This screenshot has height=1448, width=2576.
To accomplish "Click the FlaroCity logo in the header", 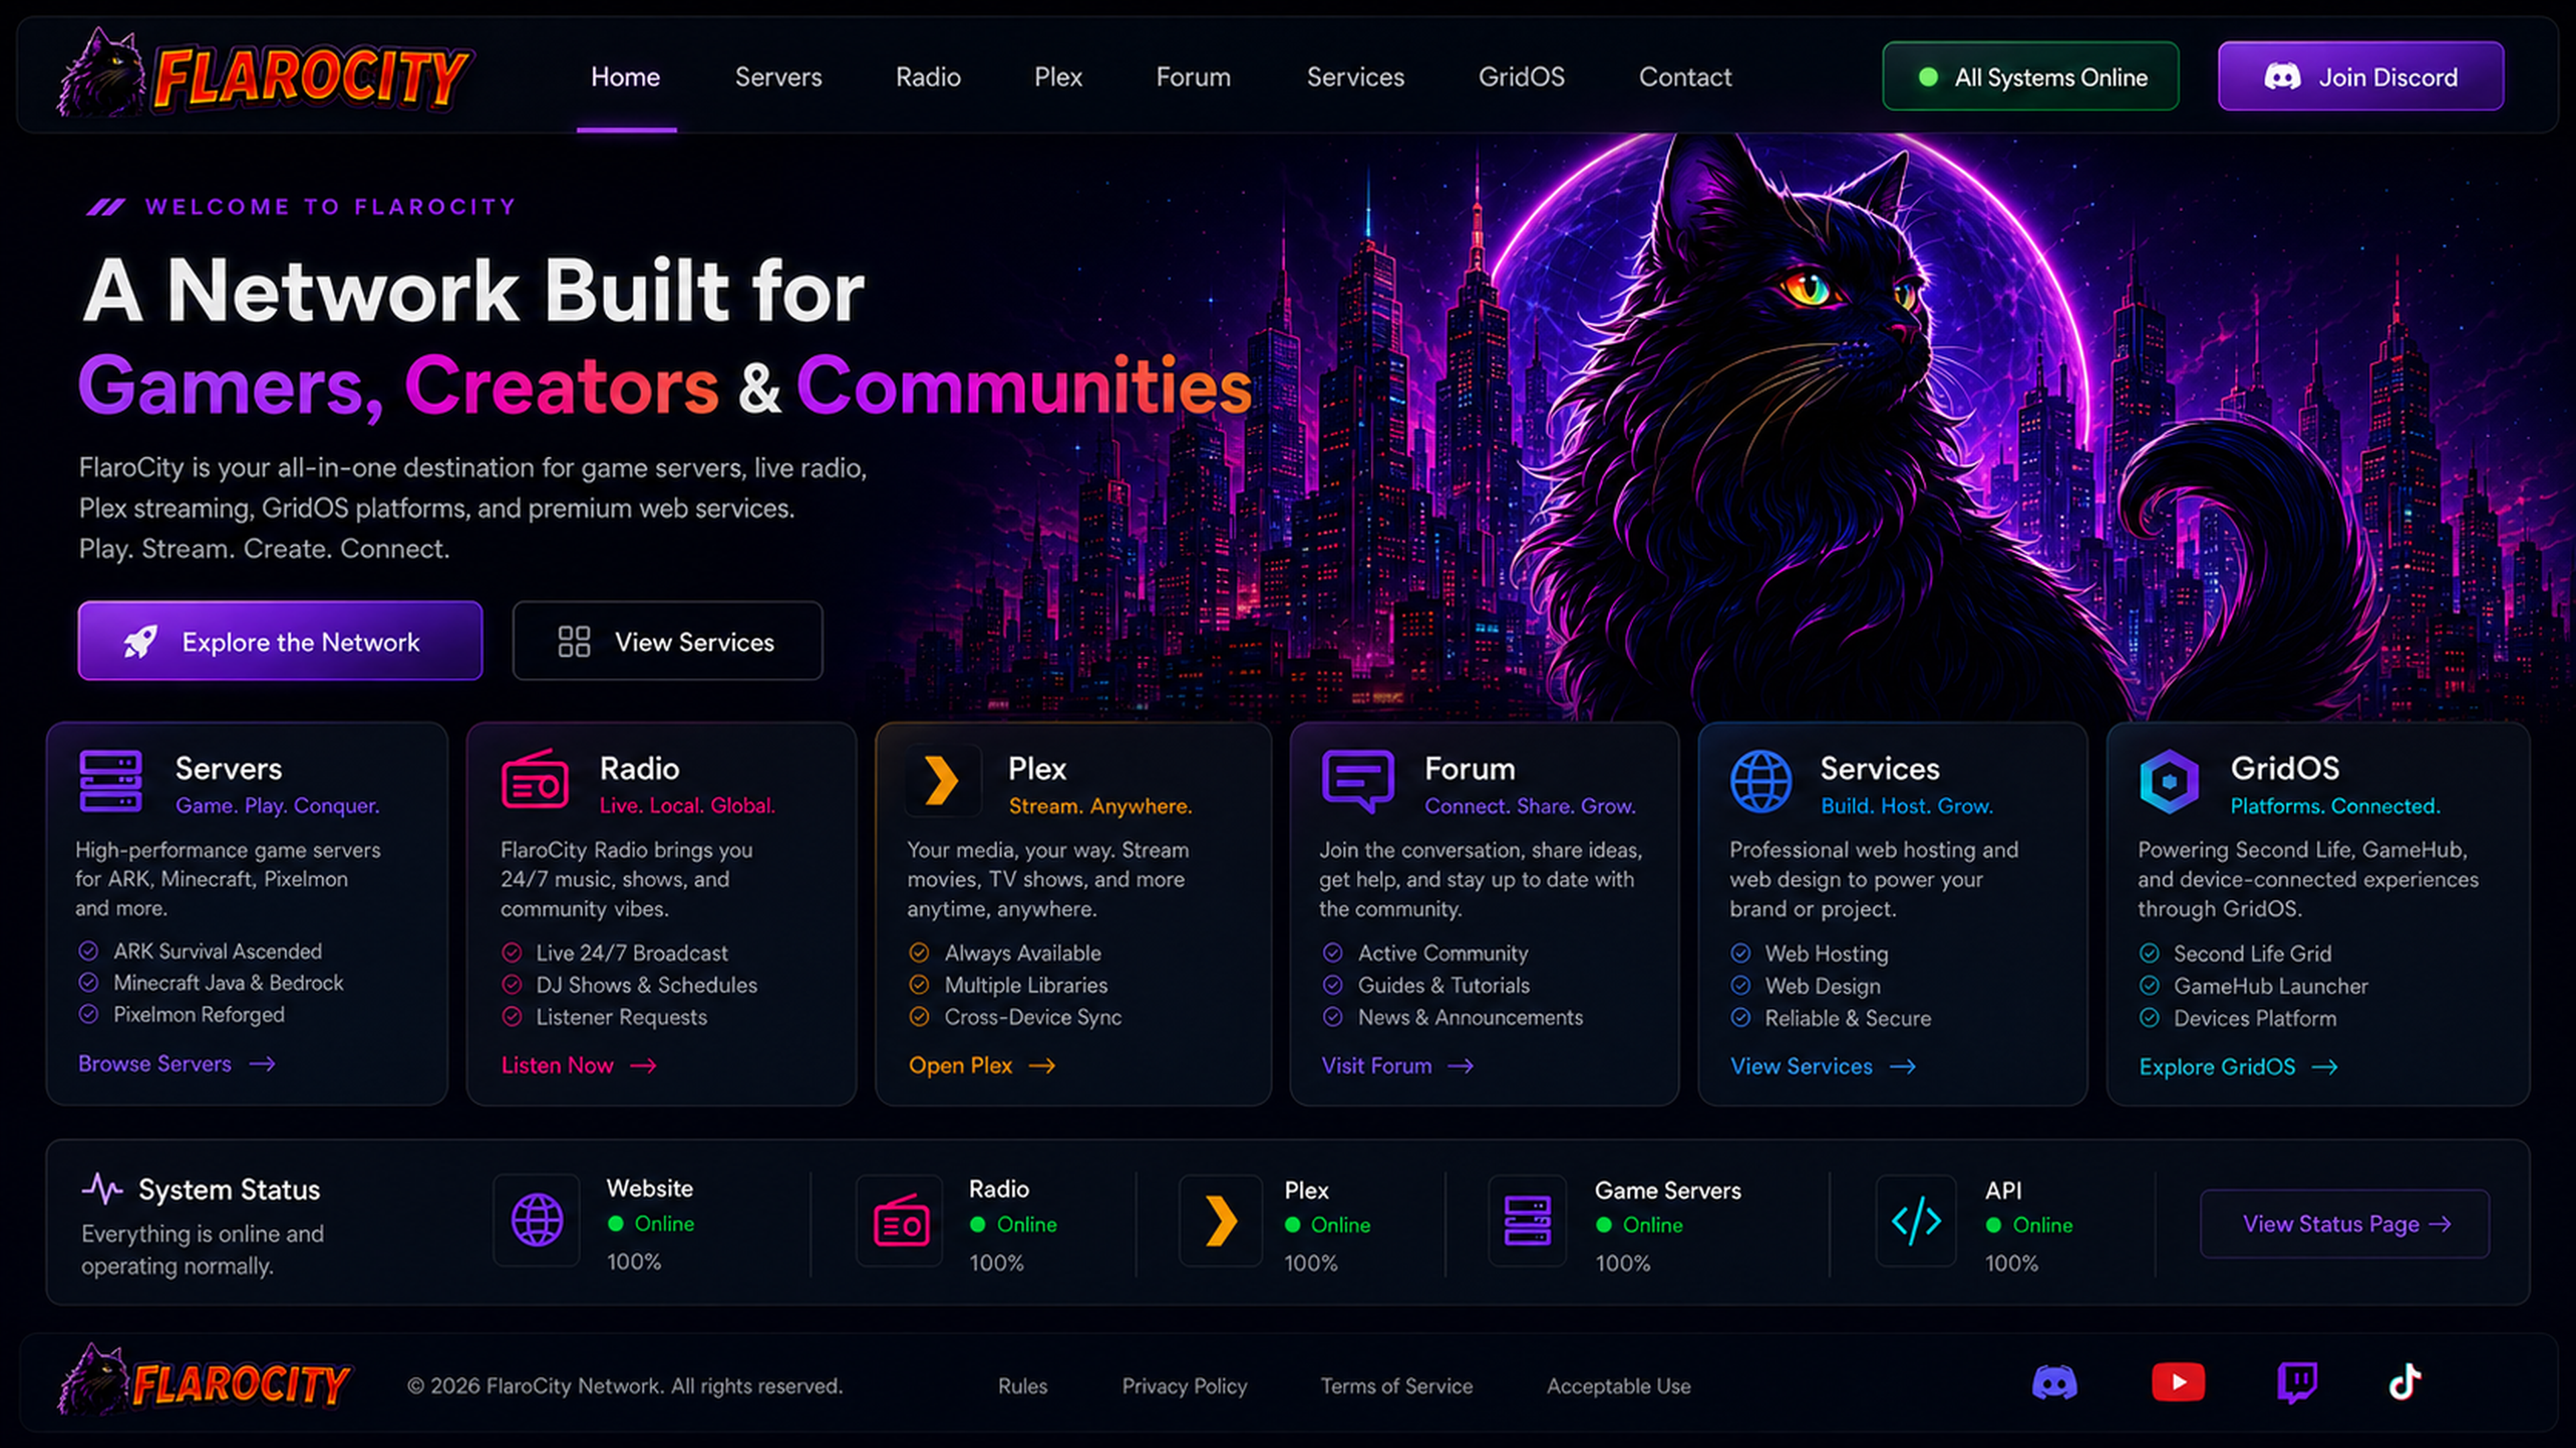I will pyautogui.click(x=265, y=73).
